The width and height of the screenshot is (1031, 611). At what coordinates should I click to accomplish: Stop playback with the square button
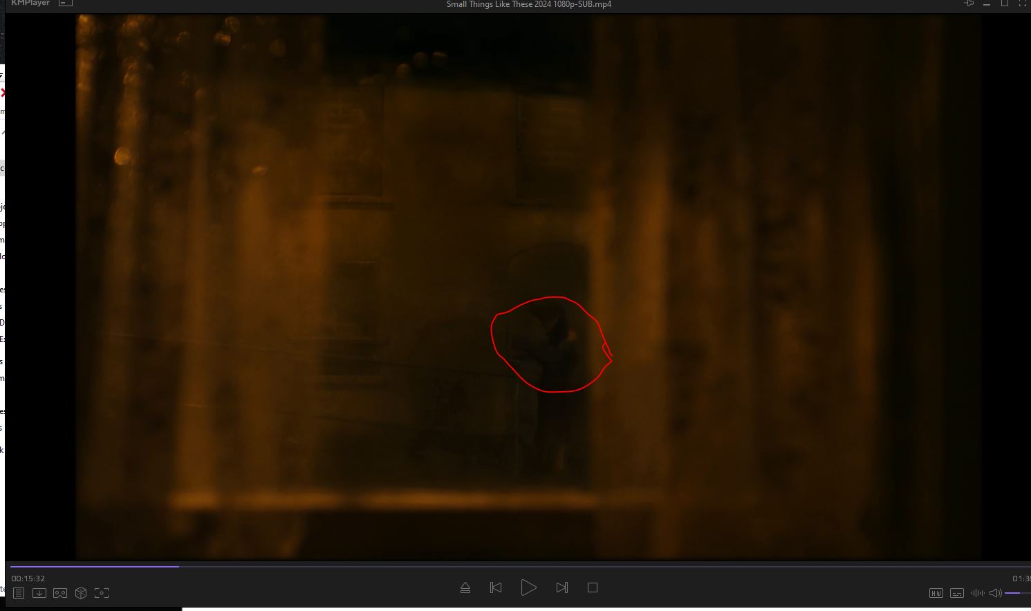(593, 587)
